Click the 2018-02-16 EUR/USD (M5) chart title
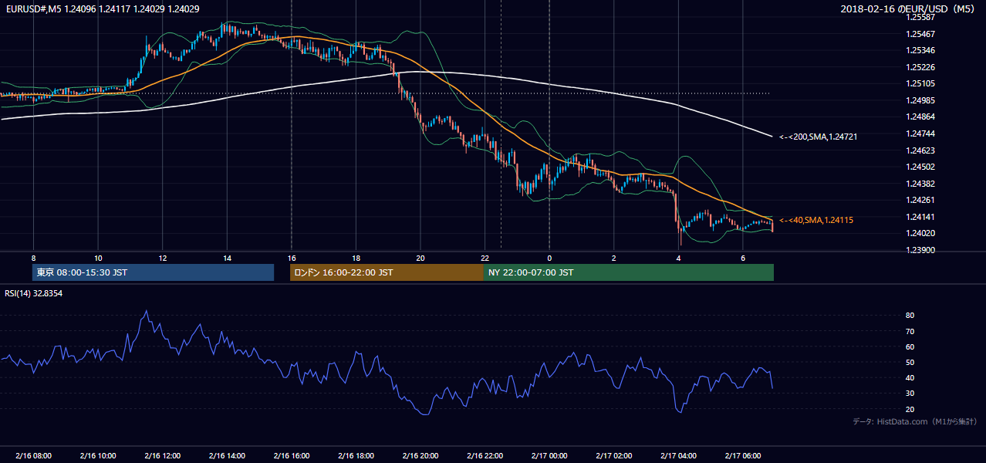Viewport: 986px width, 463px height. (909, 9)
